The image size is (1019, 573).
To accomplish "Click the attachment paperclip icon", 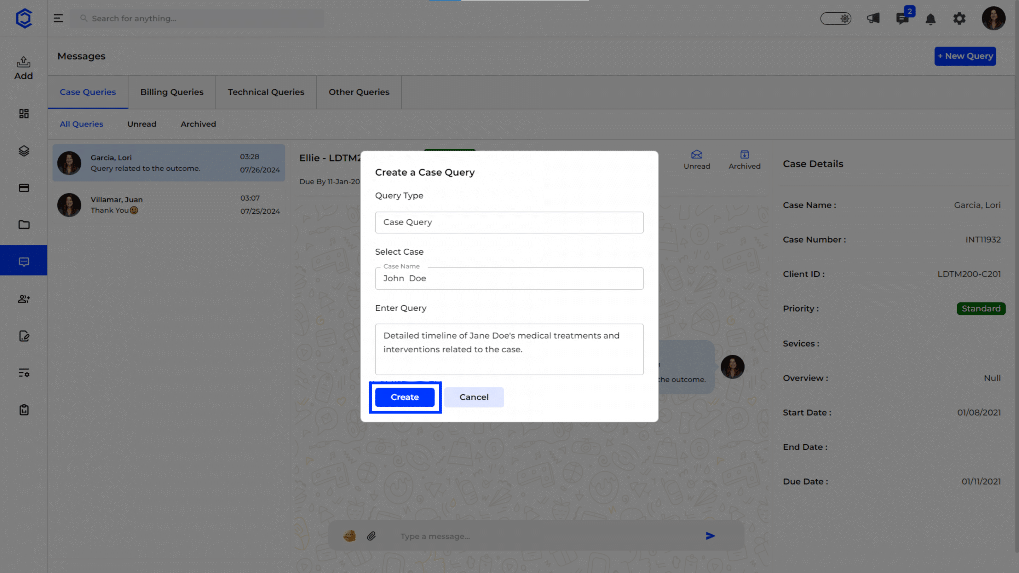I will point(371,536).
